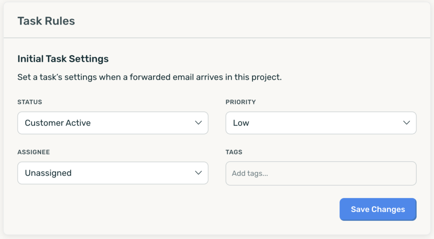Open the Status dropdown showing Customer Active
This screenshot has width=434, height=239.
(x=113, y=123)
